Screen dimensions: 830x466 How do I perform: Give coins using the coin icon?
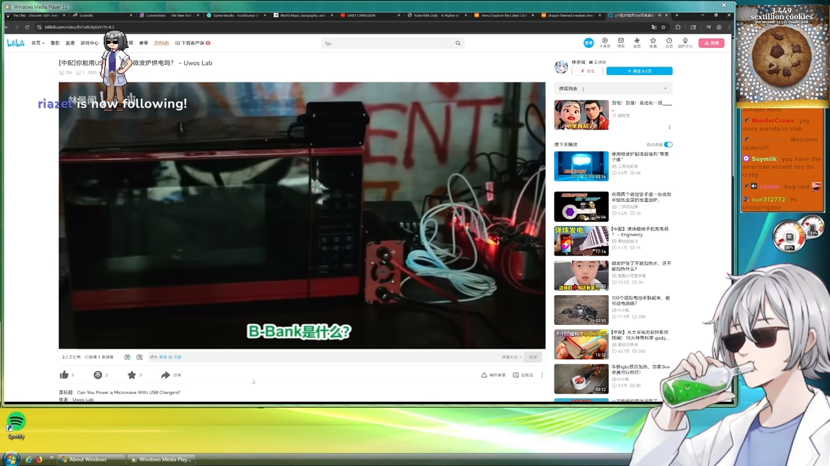coord(98,375)
